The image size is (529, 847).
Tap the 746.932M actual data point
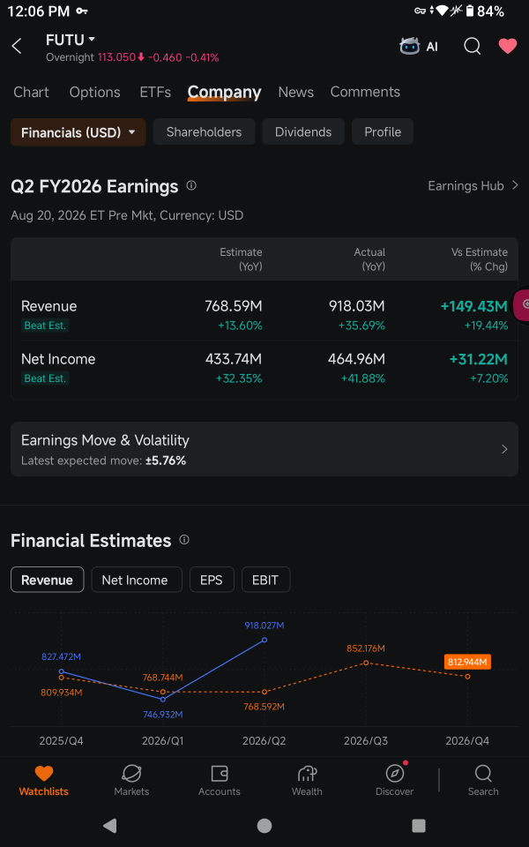pos(163,700)
